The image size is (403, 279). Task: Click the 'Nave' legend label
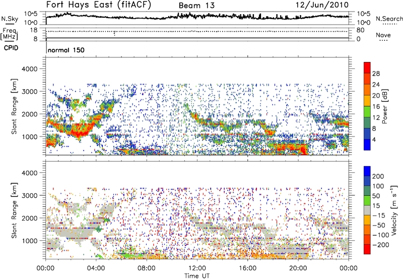coord(383,35)
